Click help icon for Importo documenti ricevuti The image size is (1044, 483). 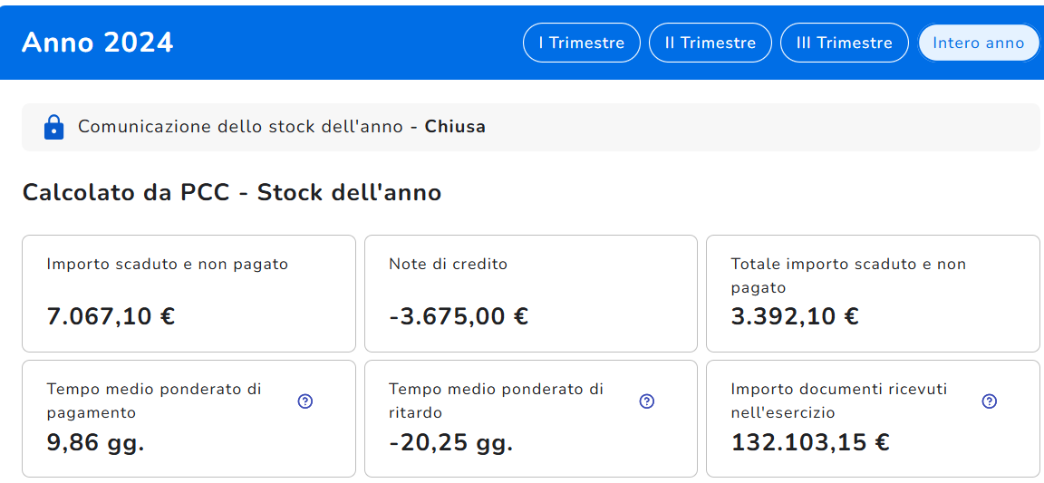tap(990, 401)
